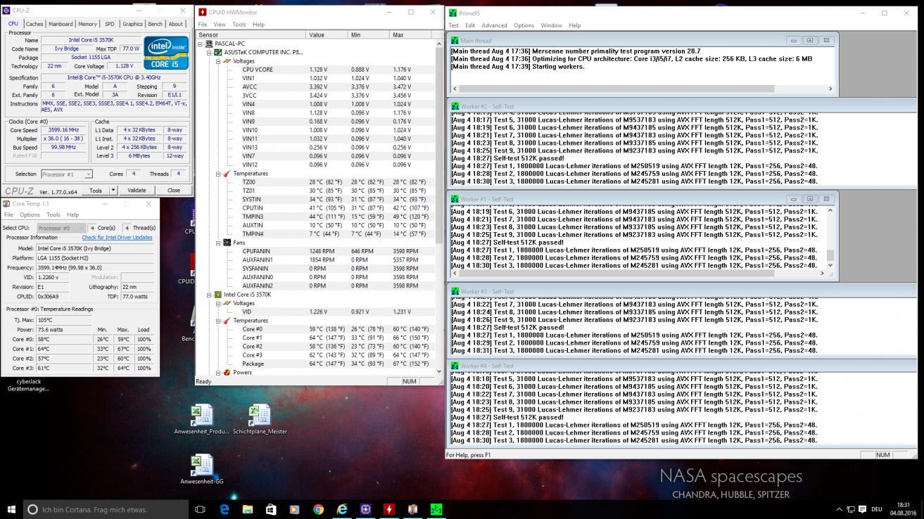Click HWMonitor vertical scrollbar down arrow
Viewport: 924px width, 519px height.
(439, 371)
